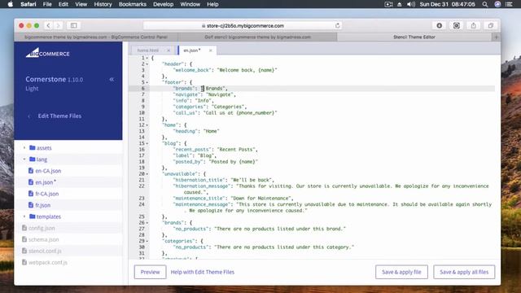Go back with Safari's back arrow
The height and width of the screenshot is (293, 521).
click(x=48, y=25)
